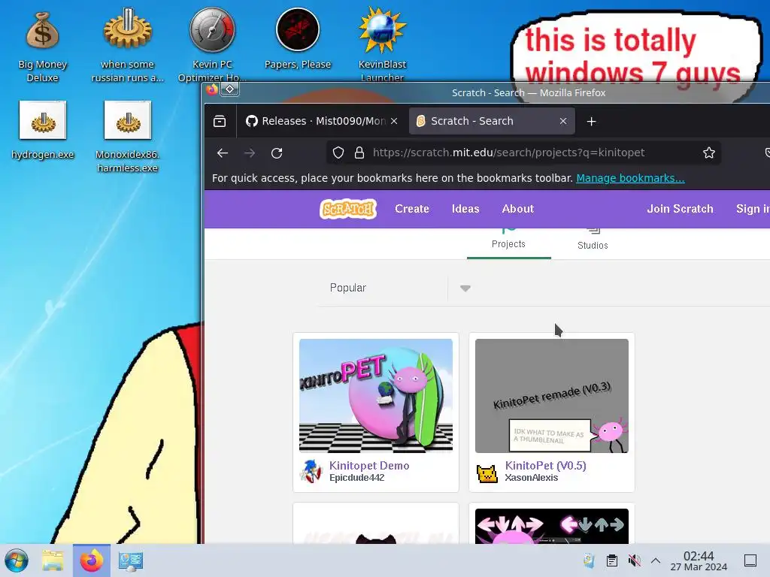
Task: Open file manager from the taskbar
Action: click(x=53, y=560)
